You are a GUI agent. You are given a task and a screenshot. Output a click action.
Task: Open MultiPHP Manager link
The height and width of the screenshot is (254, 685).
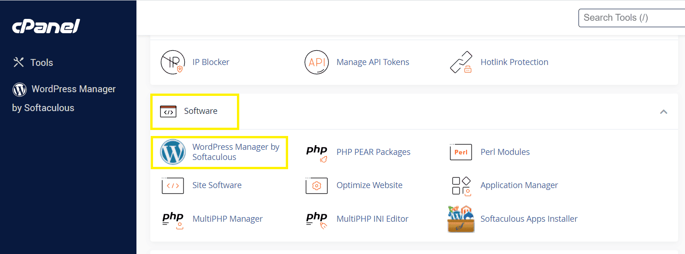227,219
